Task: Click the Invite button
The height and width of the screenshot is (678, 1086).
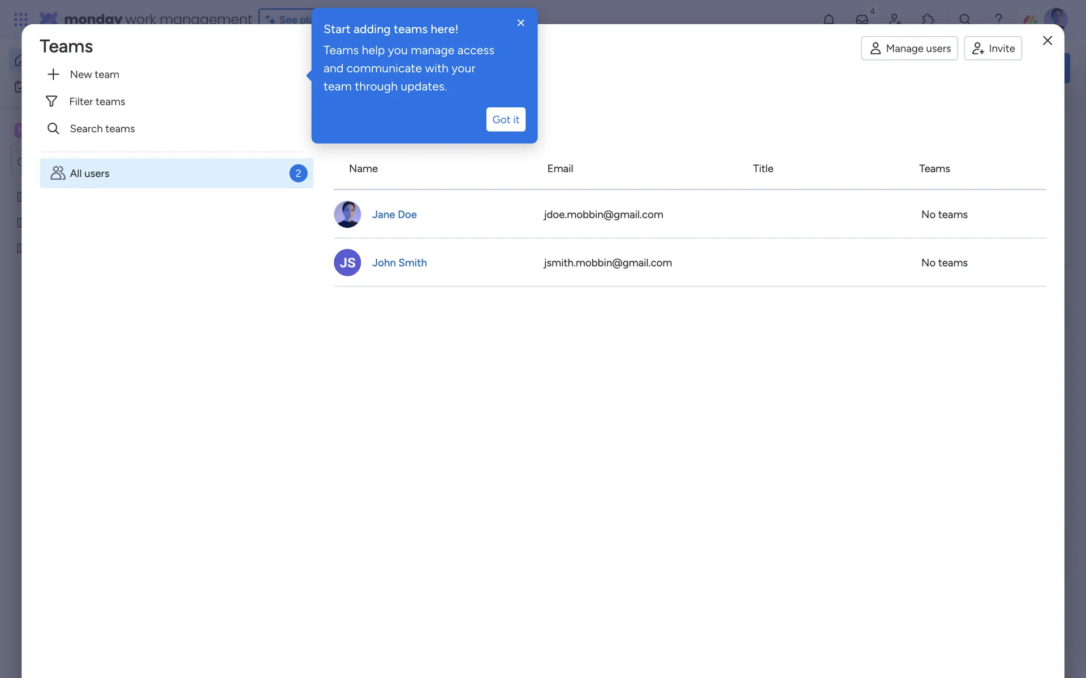Action: tap(993, 49)
